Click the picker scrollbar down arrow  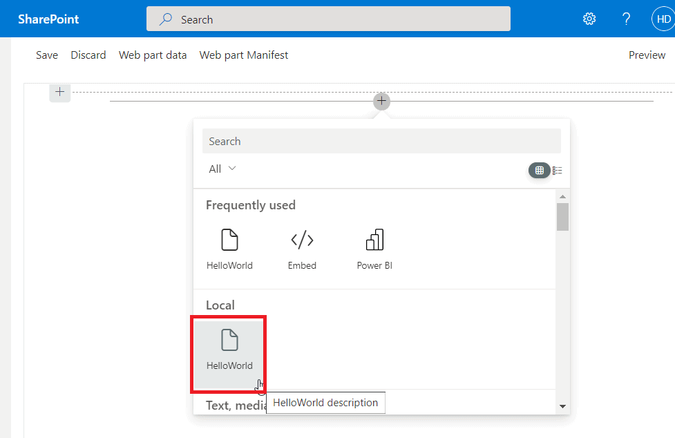click(562, 406)
